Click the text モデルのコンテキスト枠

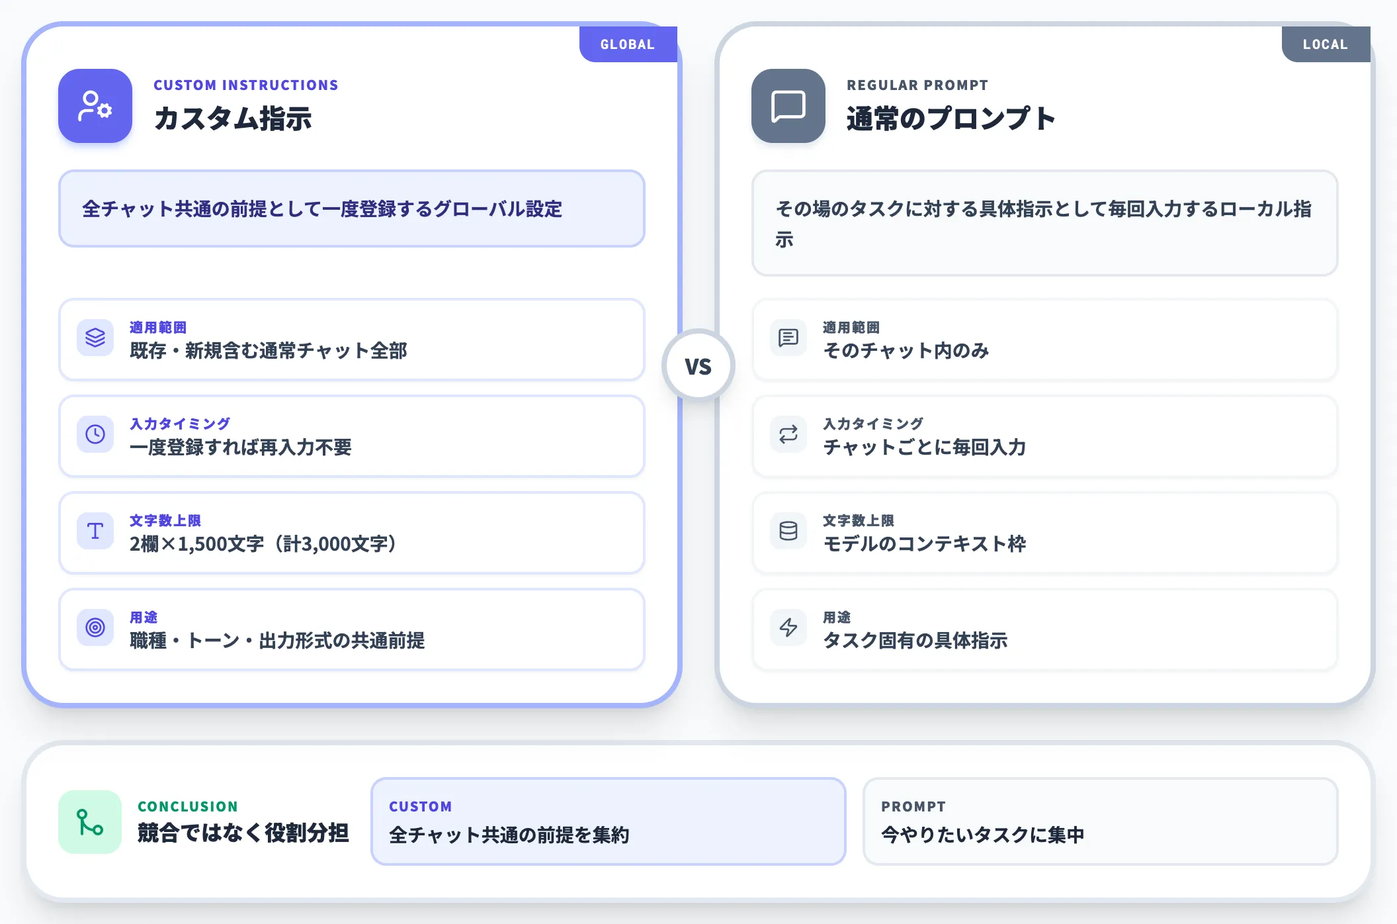(925, 544)
